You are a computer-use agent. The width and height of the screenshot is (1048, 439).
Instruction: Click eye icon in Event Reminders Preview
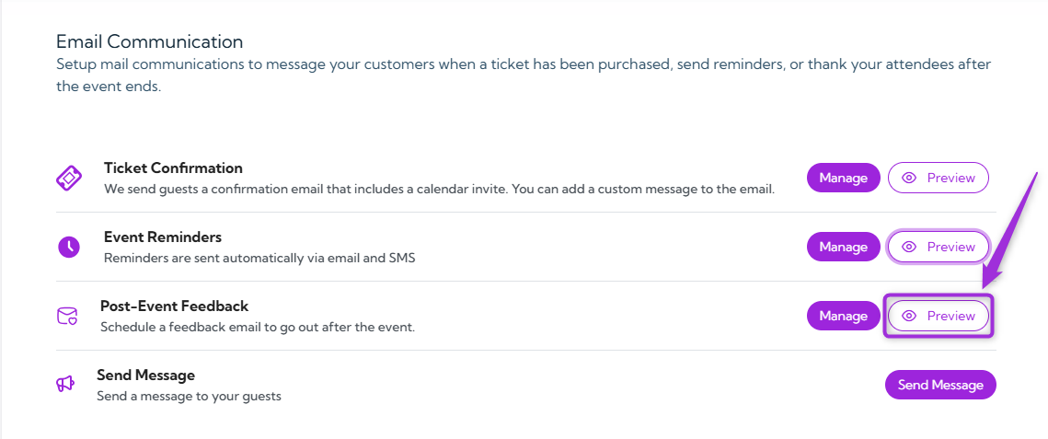click(x=909, y=247)
